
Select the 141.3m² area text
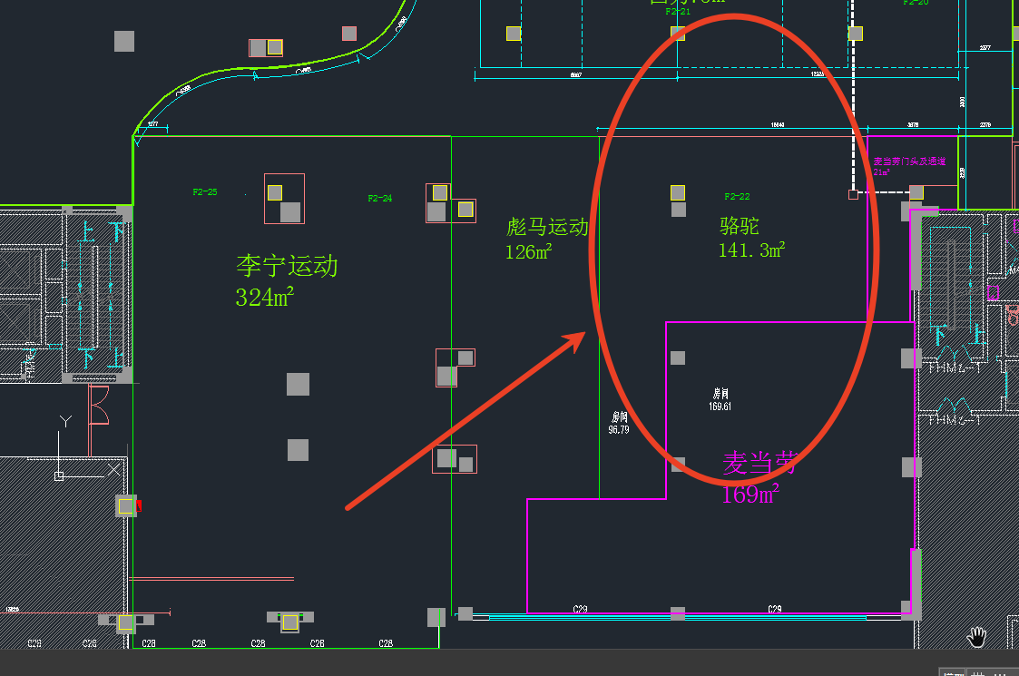751,250
